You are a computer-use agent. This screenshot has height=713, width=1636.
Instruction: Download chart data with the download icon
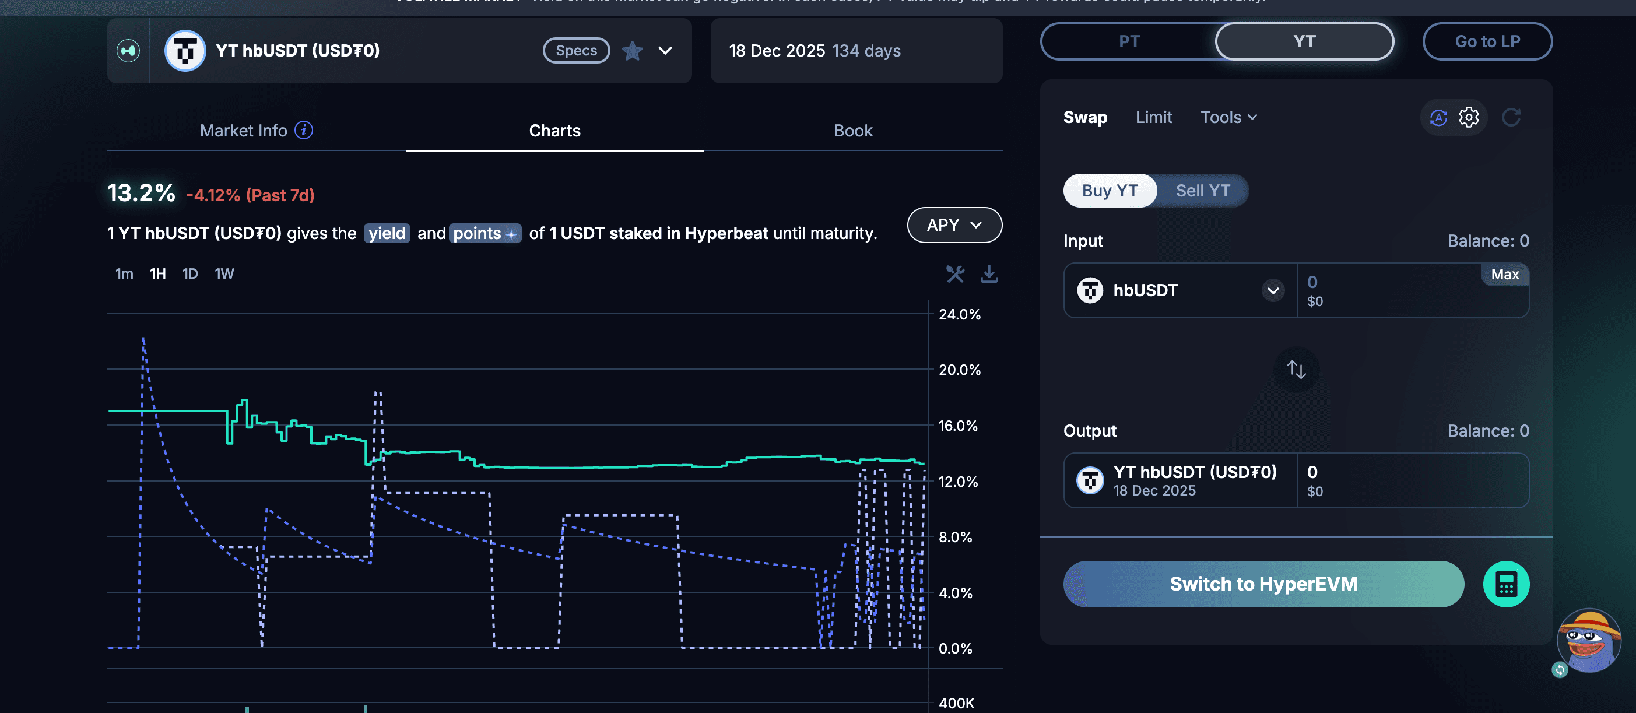[x=989, y=273]
